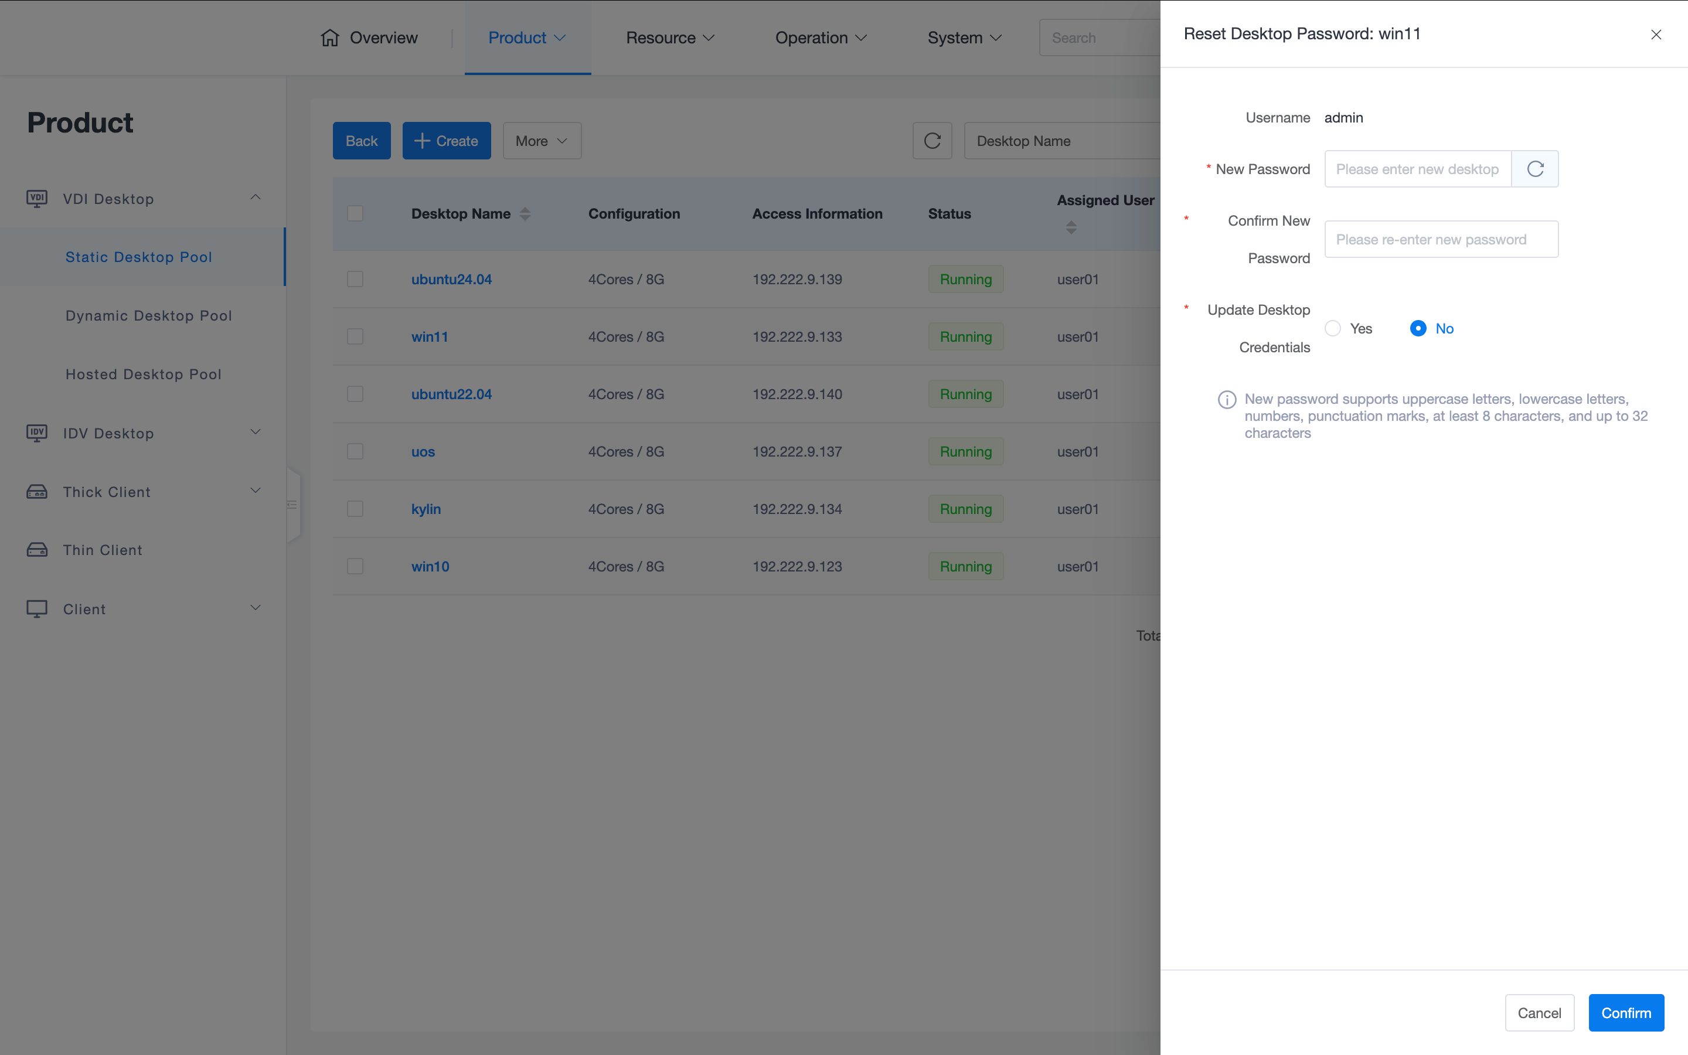
Task: Click the sidebar collapse handle icon
Action: (292, 505)
